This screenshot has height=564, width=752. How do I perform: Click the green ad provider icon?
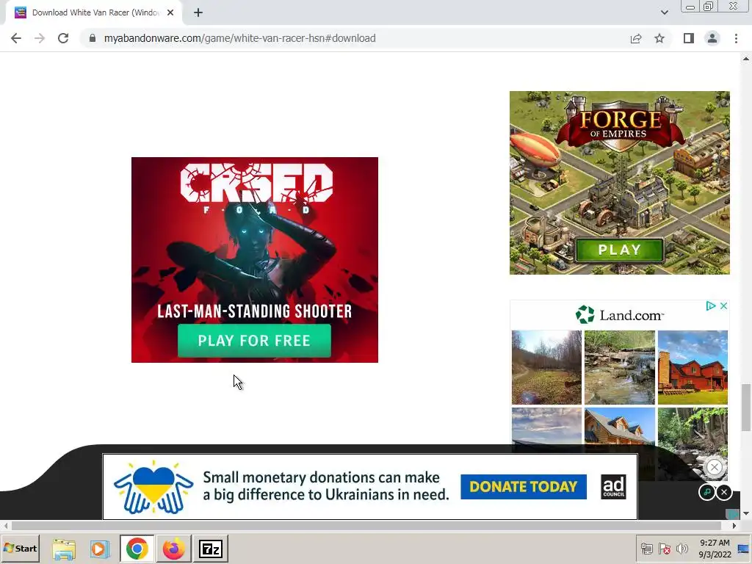tap(706, 492)
